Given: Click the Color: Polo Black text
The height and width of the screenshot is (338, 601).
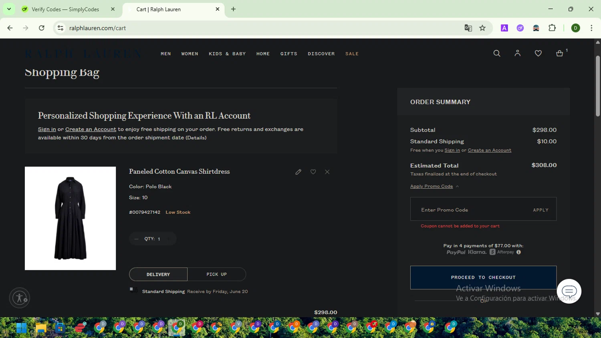Looking at the screenshot, I should 150,187.
